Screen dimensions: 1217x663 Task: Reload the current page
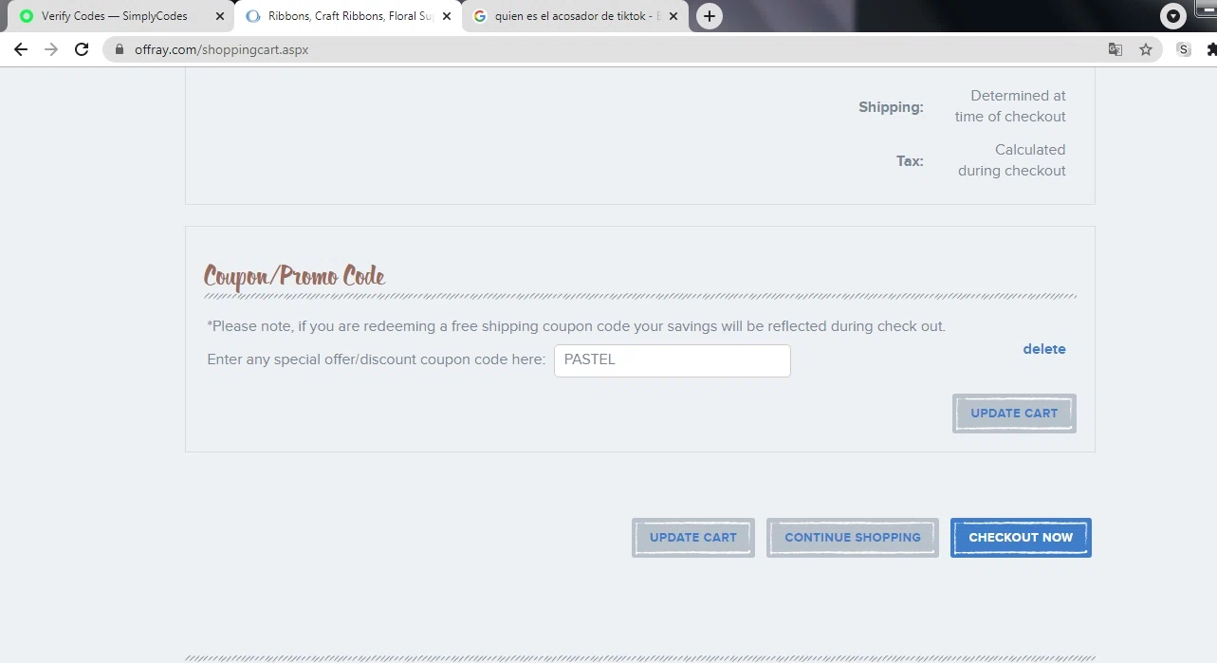82,49
